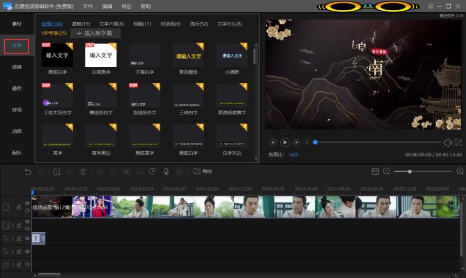Click the speech-to-text icon after microphone

(179, 171)
